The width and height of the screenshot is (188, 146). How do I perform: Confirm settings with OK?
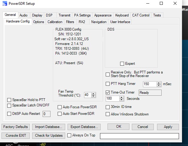[x=118, y=127]
